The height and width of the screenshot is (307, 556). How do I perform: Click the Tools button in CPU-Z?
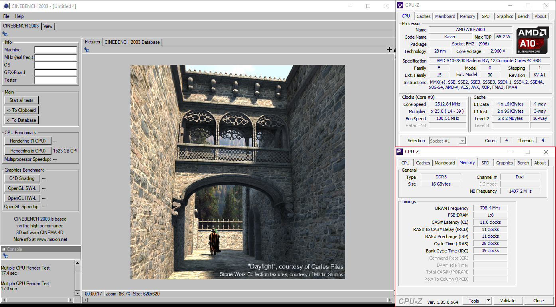click(x=474, y=301)
